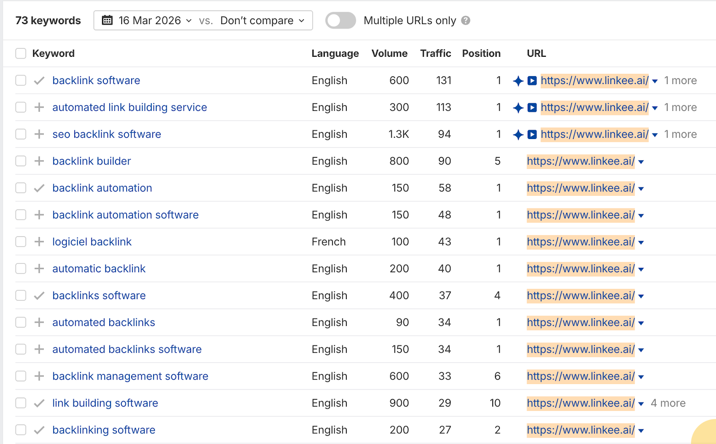Add automated backlinks with plus icon

click(x=39, y=322)
